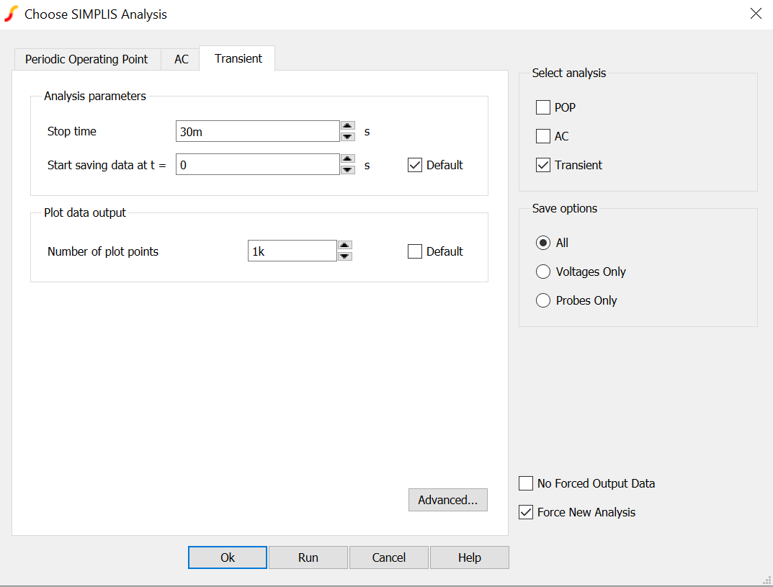Uncheck the Transient analysis checkbox
773x587 pixels.
tap(543, 165)
